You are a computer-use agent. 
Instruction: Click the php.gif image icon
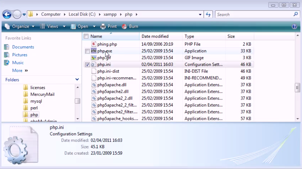94,58
